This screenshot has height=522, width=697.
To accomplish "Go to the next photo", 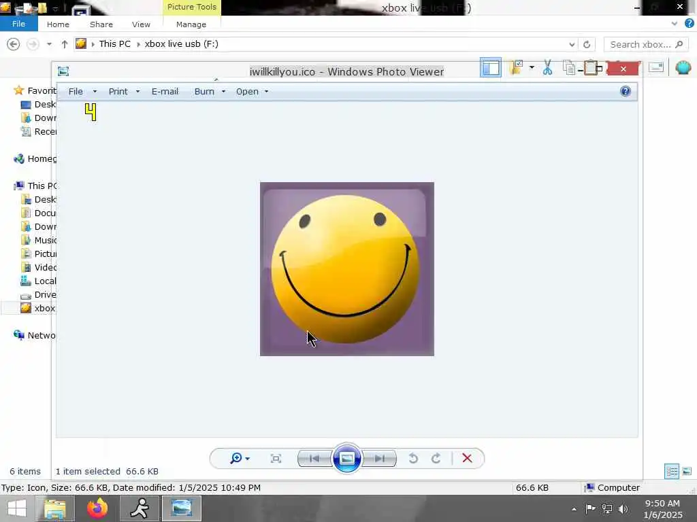I will coord(380,459).
